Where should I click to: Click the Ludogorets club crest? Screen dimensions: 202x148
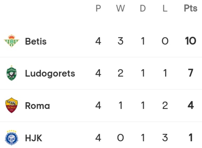coord(12,73)
